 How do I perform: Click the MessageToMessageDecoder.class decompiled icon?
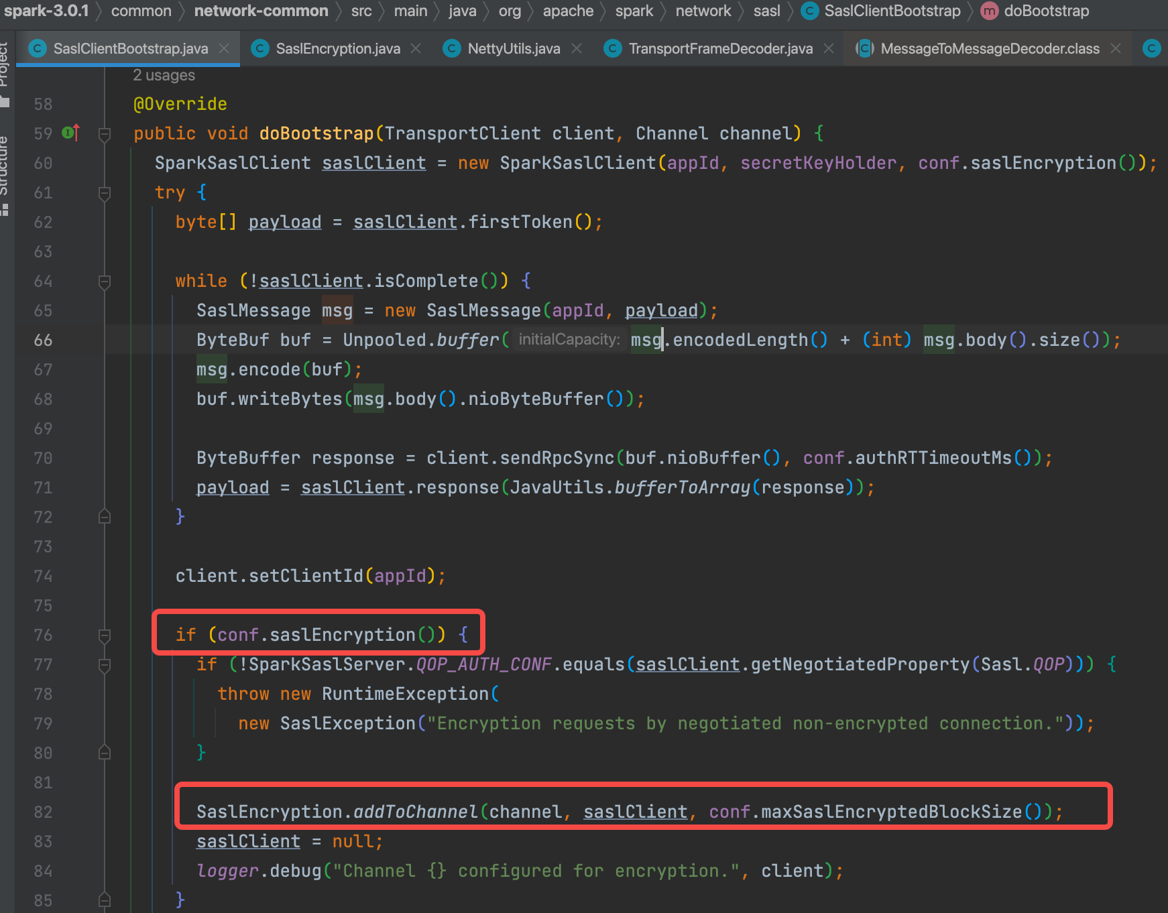pos(865,48)
